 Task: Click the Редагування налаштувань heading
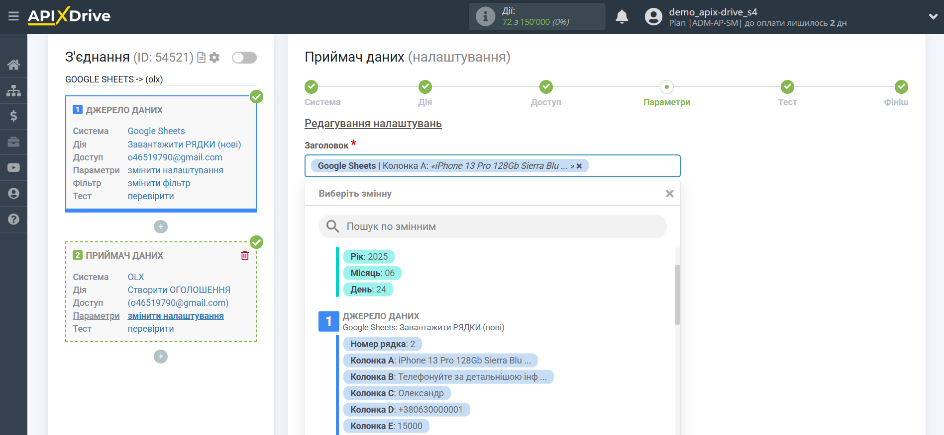[373, 124]
